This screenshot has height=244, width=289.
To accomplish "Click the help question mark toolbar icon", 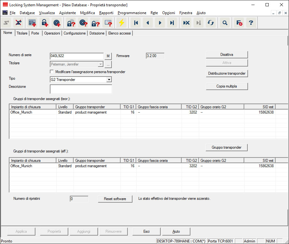I will coord(250,23).
